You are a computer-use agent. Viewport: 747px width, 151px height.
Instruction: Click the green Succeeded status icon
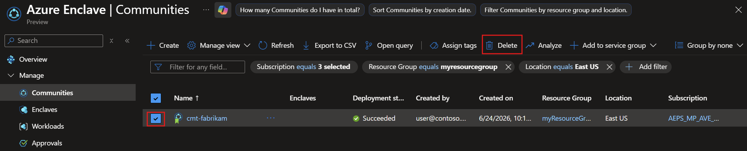click(x=356, y=119)
